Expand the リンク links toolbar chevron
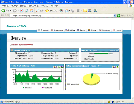 click(x=133, y=15)
